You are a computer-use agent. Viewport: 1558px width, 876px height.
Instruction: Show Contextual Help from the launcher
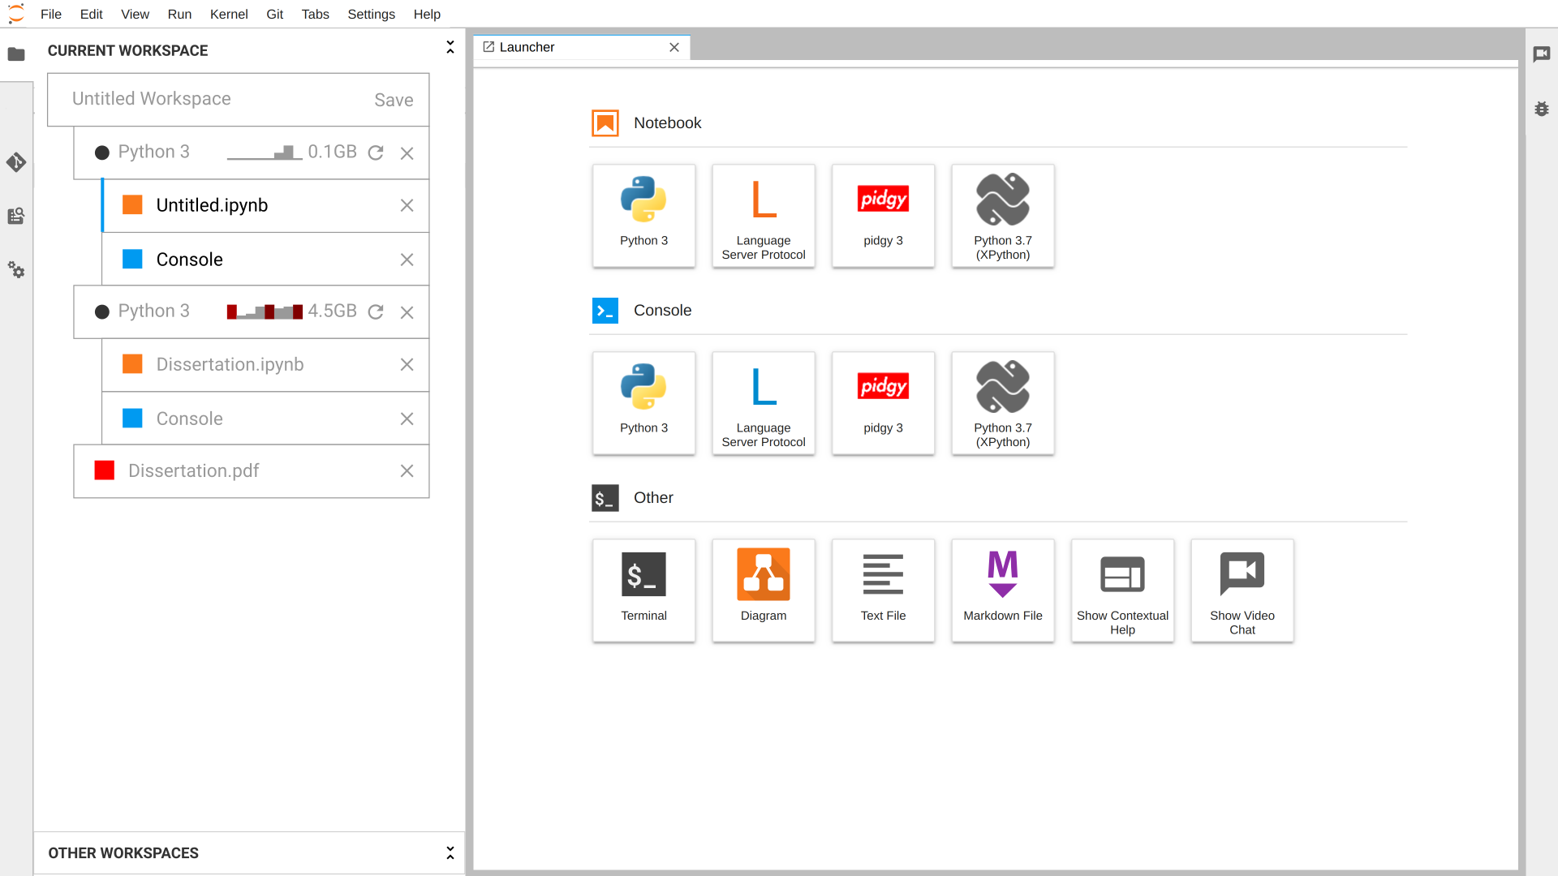tap(1122, 590)
